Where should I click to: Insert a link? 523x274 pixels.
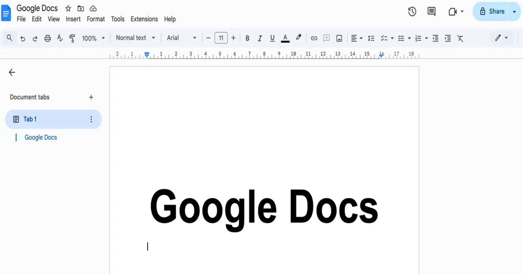coord(314,38)
